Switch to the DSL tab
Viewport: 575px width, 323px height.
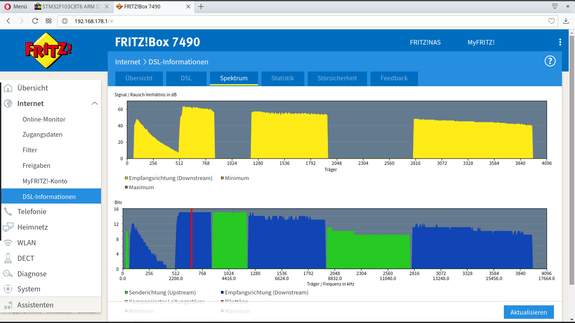(186, 78)
